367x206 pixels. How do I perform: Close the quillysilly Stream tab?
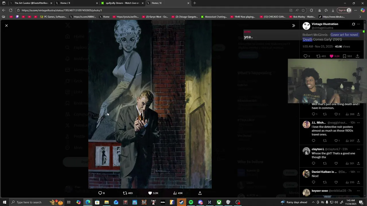142,3
